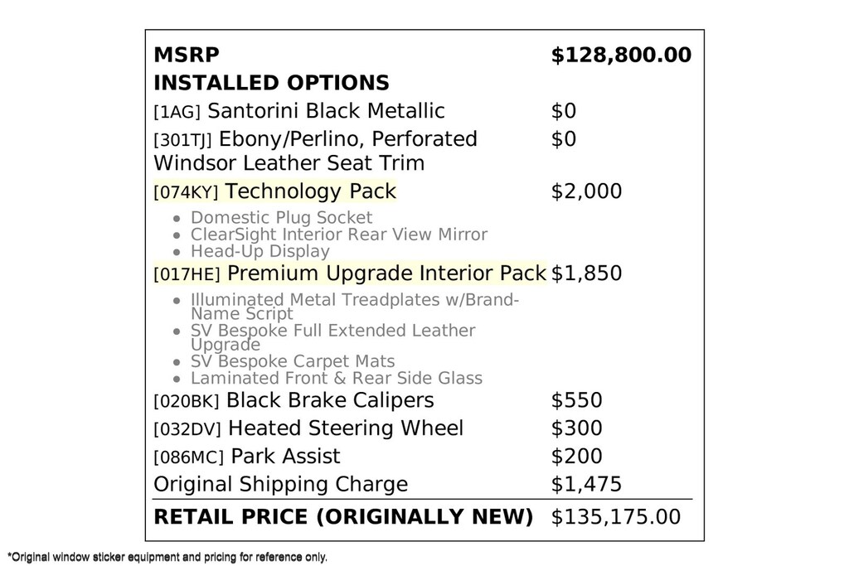
Task: Click the [086MC] Park Assist option
Action: pyautogui.click(x=247, y=456)
